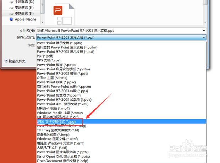The image size is (220, 163).
Task: Select 本地磁盘 (E:) drive
Action: coord(24,7)
